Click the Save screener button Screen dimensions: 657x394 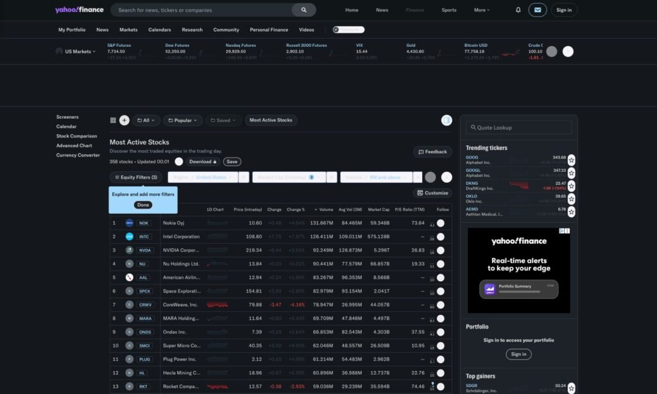232,162
